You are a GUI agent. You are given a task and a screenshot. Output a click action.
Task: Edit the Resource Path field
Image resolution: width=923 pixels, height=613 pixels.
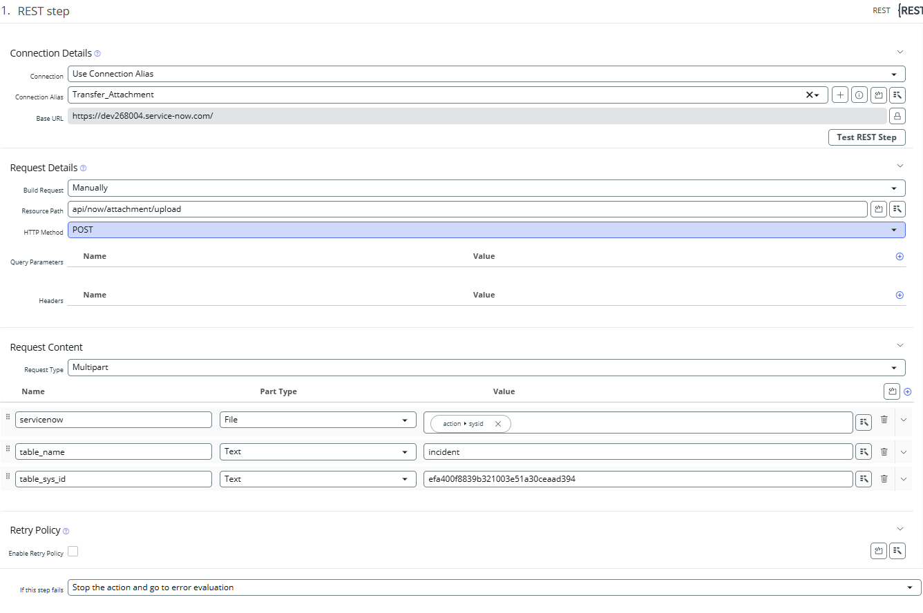[x=468, y=209]
